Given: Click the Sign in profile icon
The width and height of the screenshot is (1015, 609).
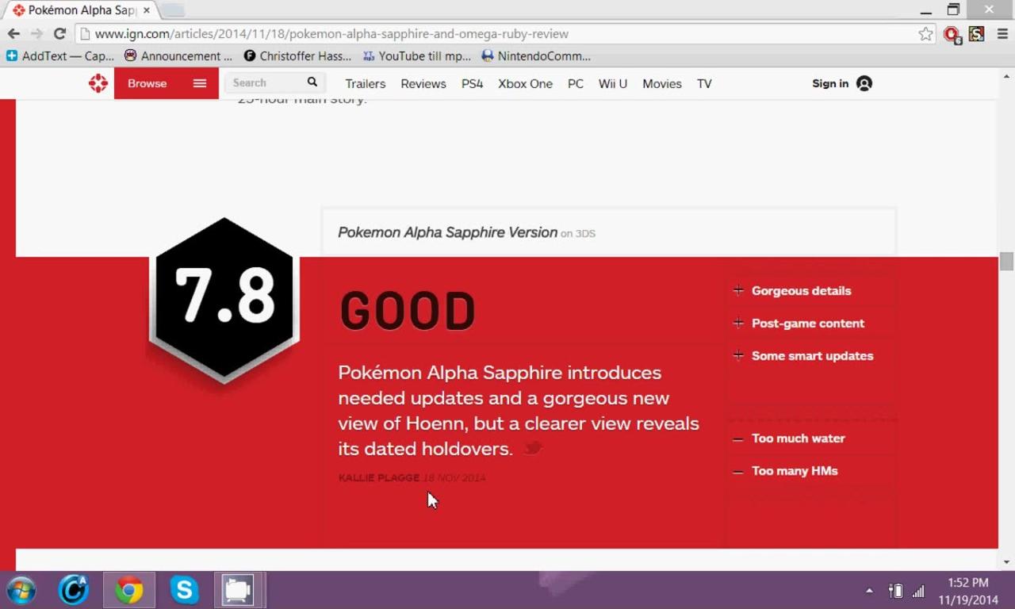Looking at the screenshot, I should point(864,83).
